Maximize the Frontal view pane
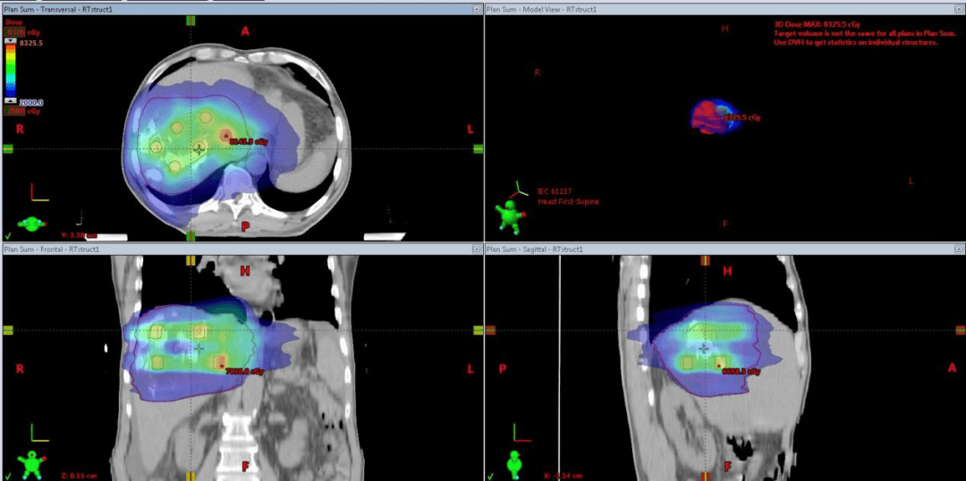 (x=476, y=249)
